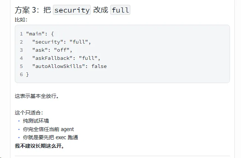The image size is (241, 158).
Task: Click the "autoAllowSkills" key in the code
Action: click(x=58, y=66)
